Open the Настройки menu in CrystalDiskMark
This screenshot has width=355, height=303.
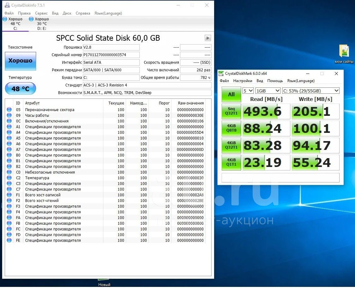pyautogui.click(x=243, y=81)
